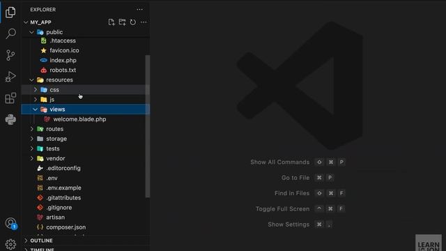The width and height of the screenshot is (446, 251).
Task: Click the .env file settings icon
Action: [40, 178]
